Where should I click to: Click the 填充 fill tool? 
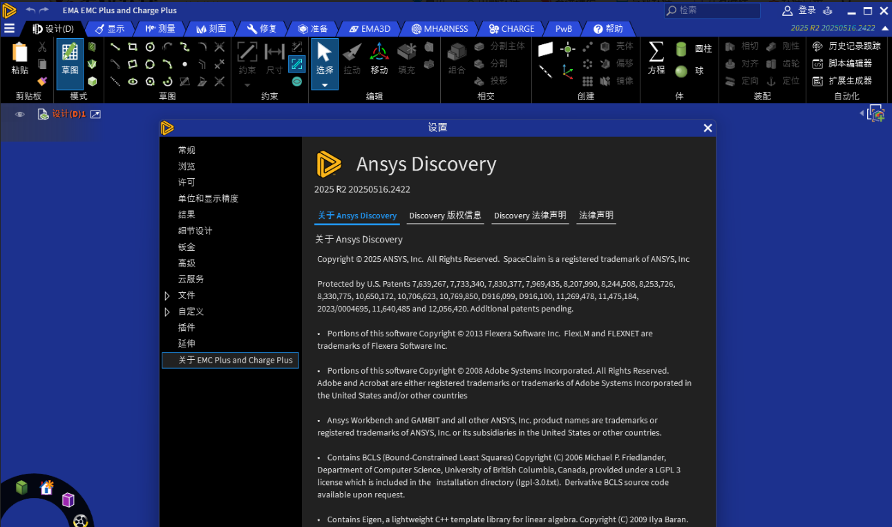point(407,59)
